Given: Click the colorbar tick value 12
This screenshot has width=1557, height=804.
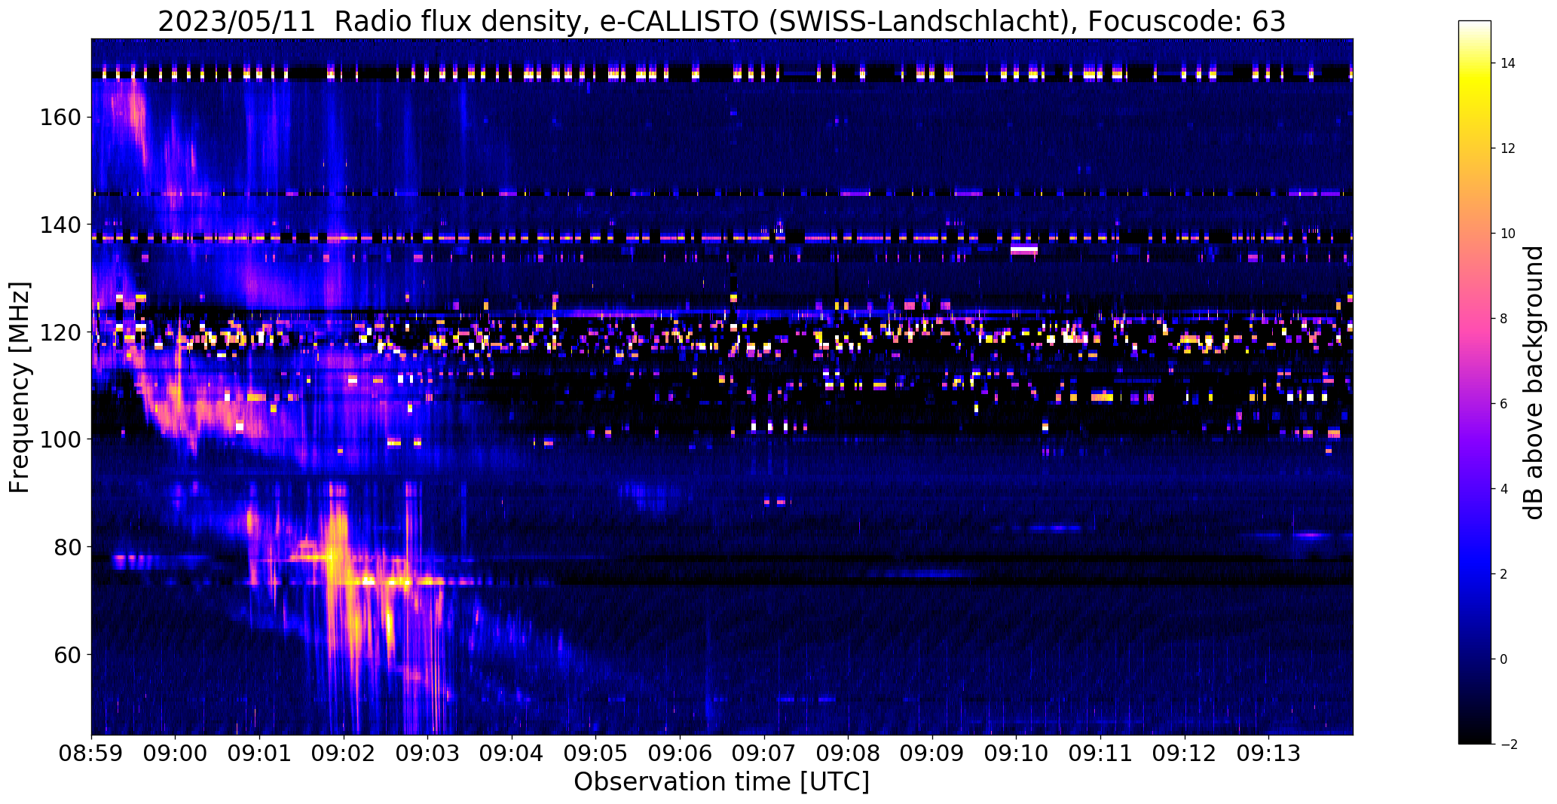Looking at the screenshot, I should (1508, 148).
